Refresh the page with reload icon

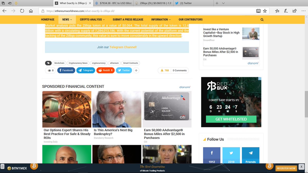pyautogui.click(x=22, y=11)
